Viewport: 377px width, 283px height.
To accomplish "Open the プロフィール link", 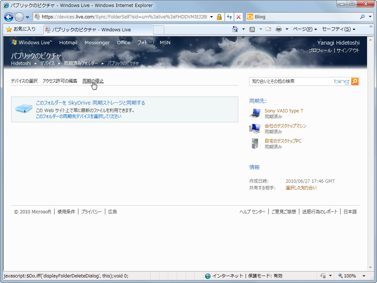I will coord(320,50).
